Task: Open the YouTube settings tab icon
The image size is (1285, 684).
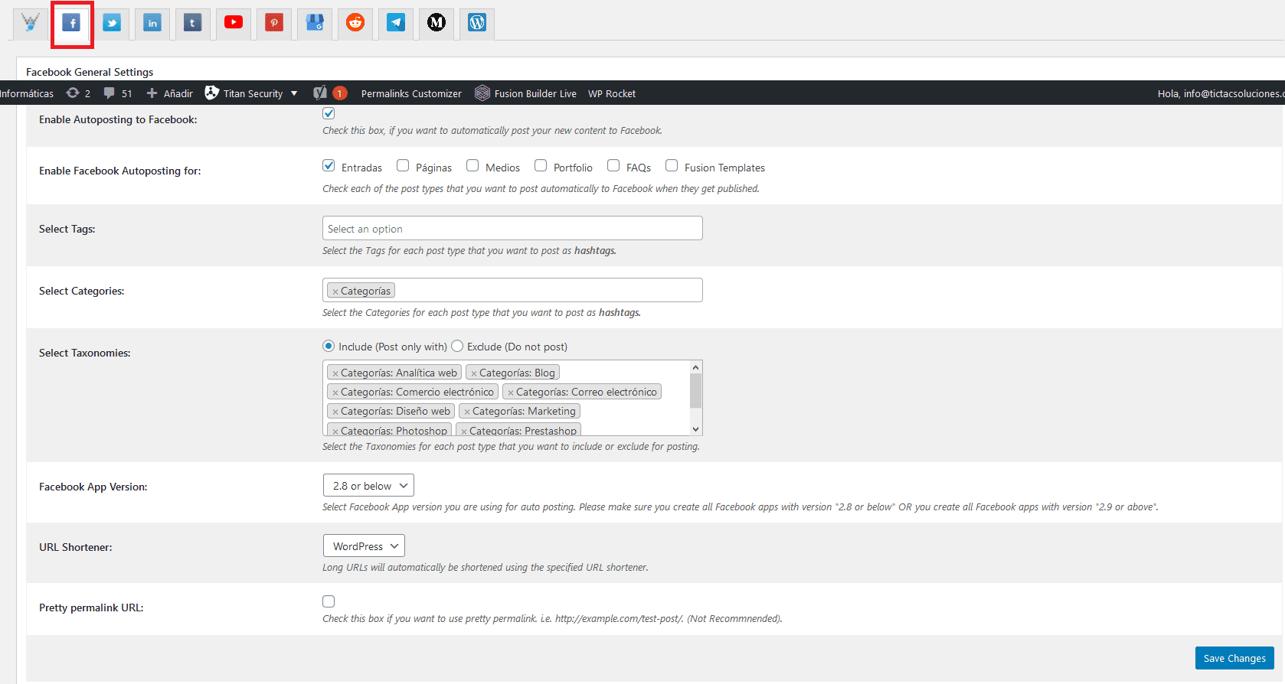Action: [x=234, y=23]
